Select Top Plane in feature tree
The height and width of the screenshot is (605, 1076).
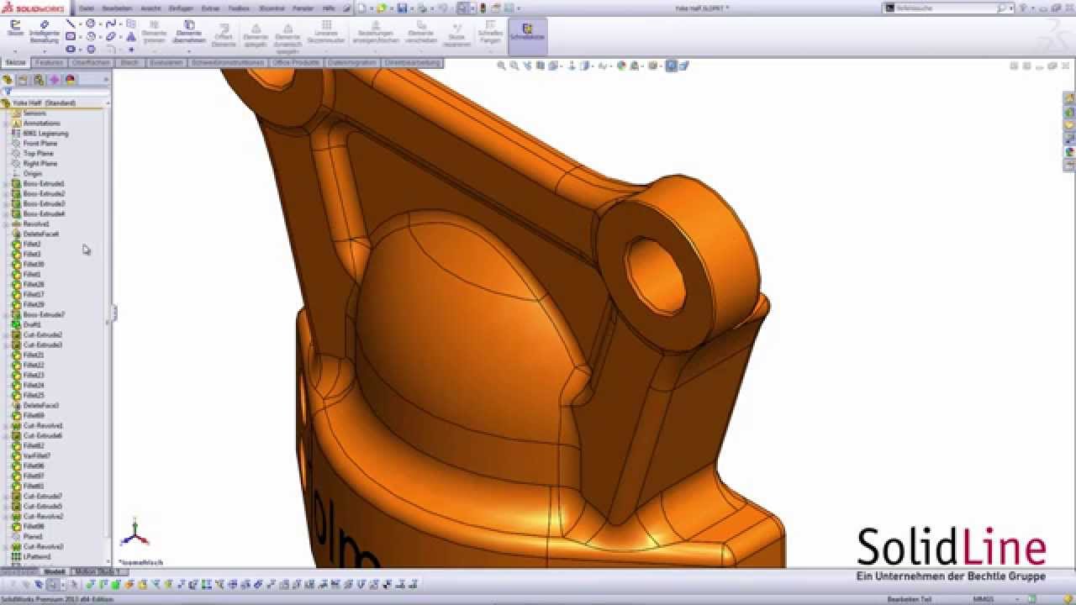click(x=38, y=153)
